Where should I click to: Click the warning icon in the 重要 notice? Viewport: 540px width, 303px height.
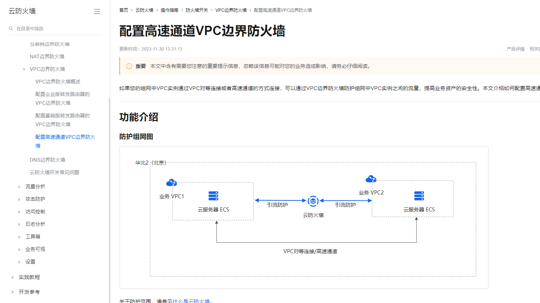tap(129, 66)
